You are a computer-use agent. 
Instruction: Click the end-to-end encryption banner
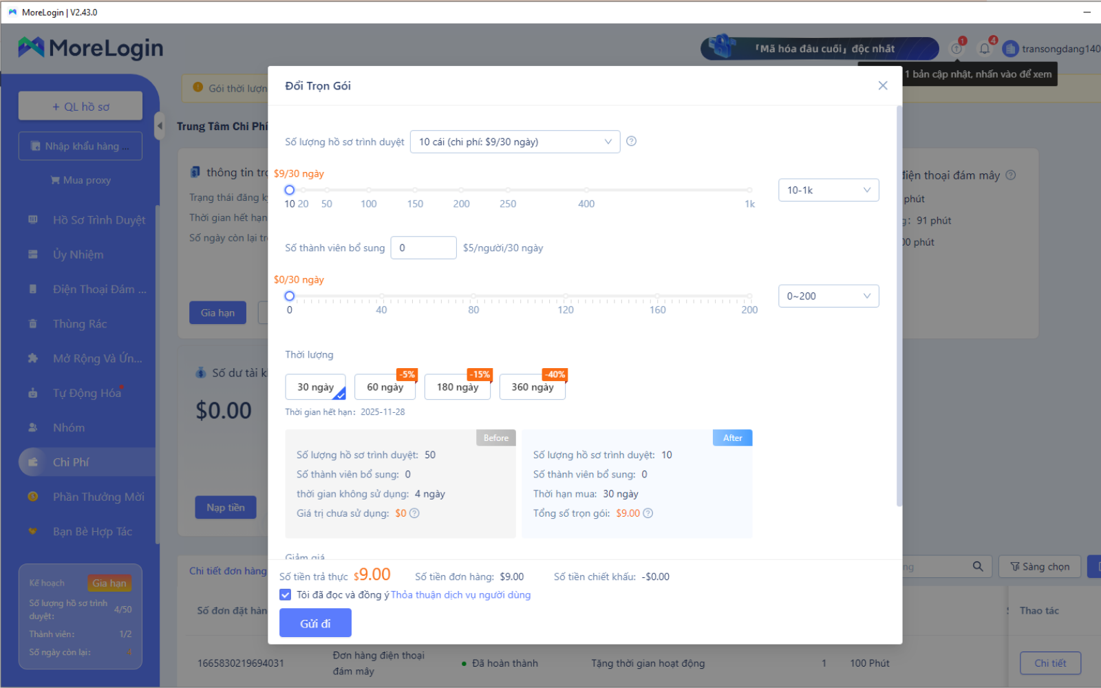pos(820,48)
